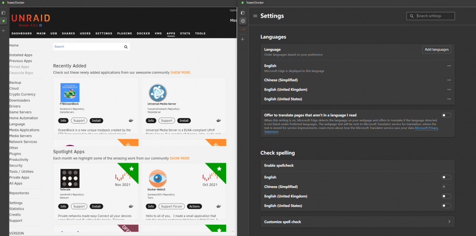Open the STATS tab in Unraid
Image resolution: width=476 pixels, height=236 pixels.
(185, 33)
